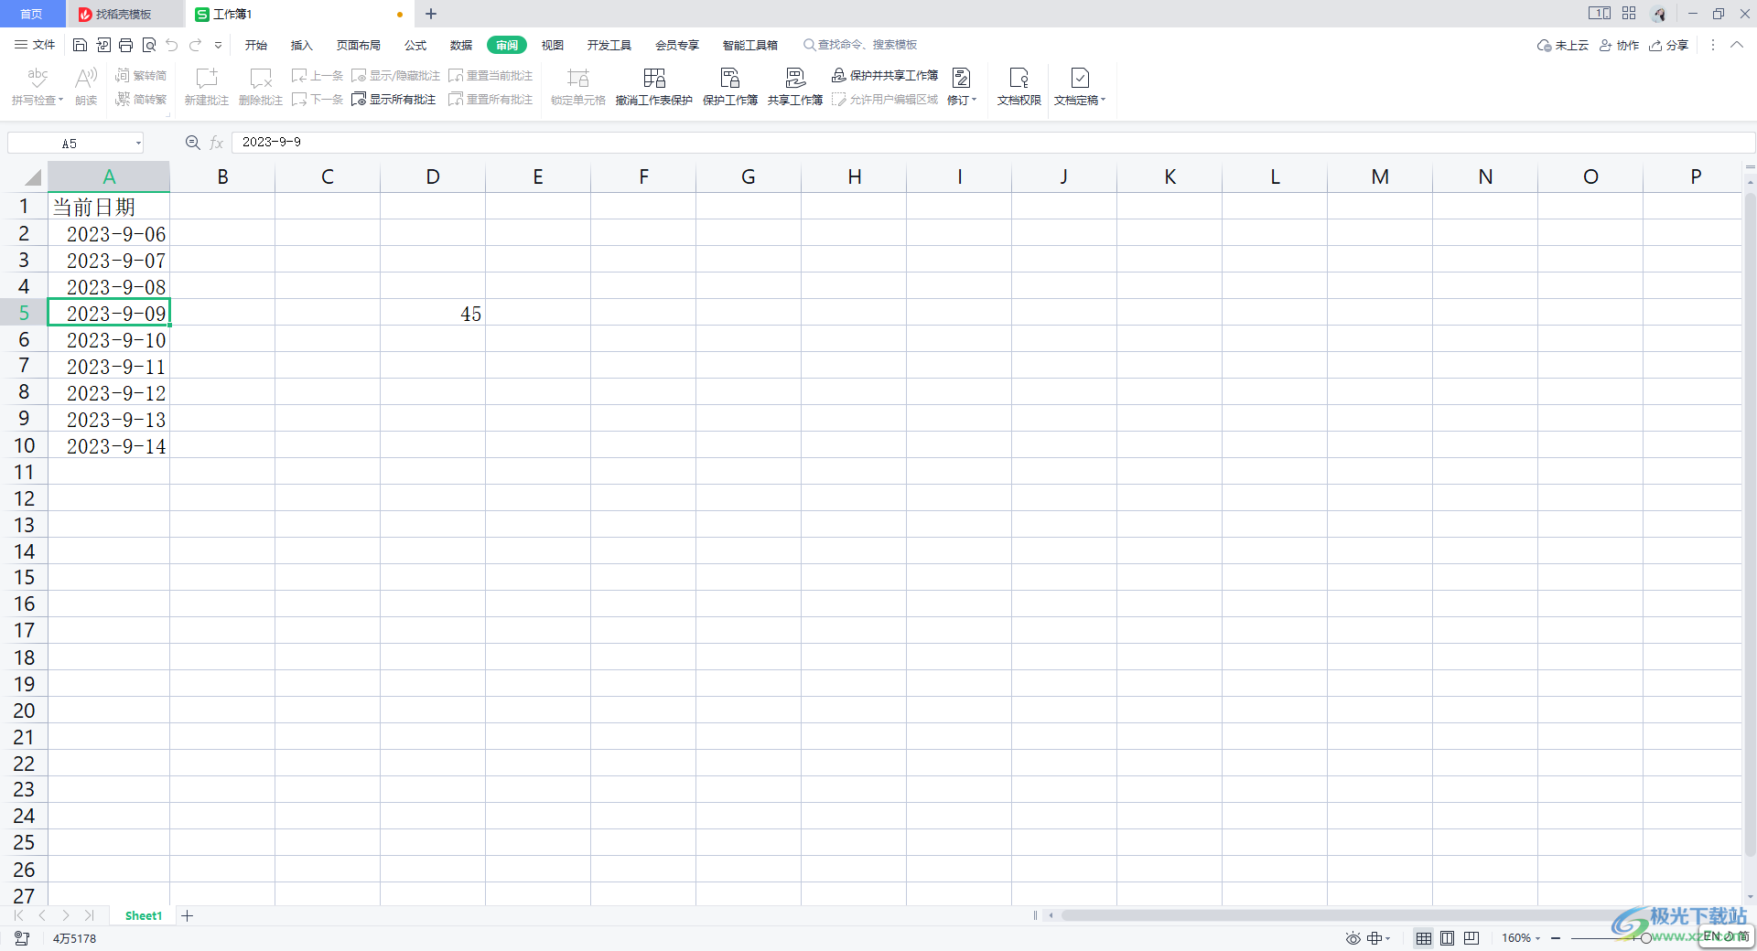Viewport: 1757px width, 951px height.
Task: Click the 协作 collaborate icon
Action: (x=1619, y=45)
